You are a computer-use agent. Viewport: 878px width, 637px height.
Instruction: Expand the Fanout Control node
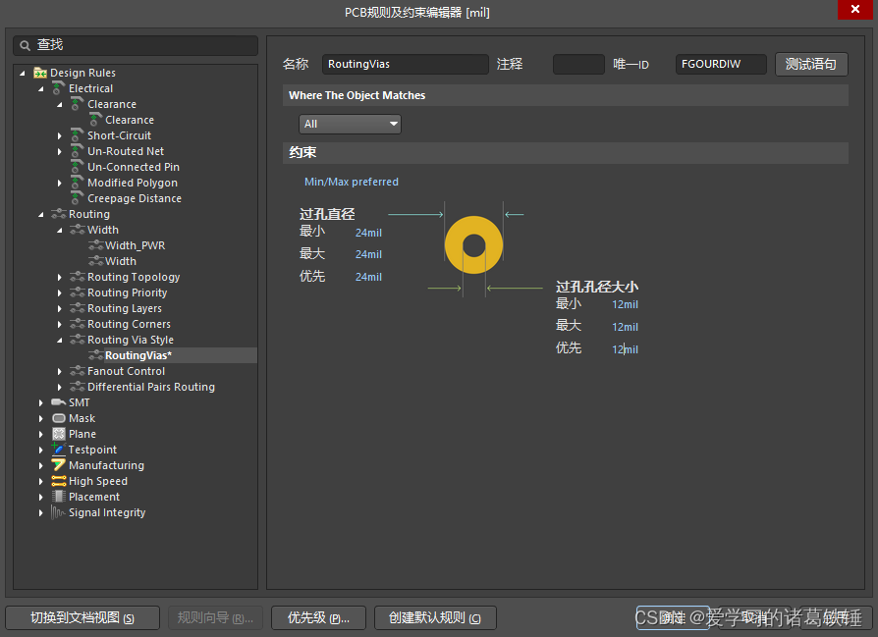tap(60, 371)
